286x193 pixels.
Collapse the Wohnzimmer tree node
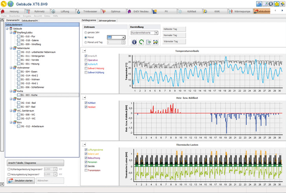tap(11, 68)
